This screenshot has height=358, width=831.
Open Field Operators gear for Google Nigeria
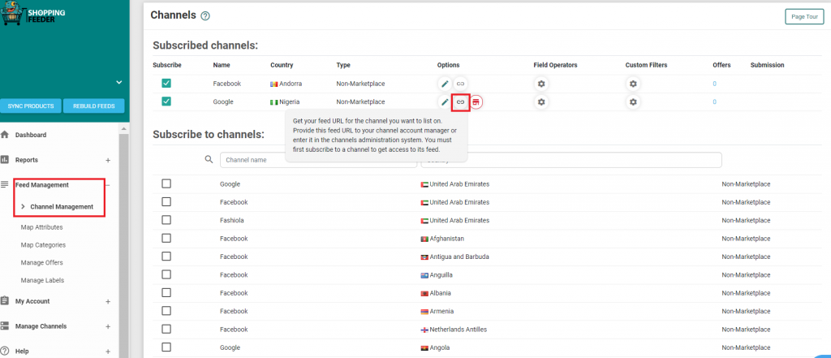pos(541,101)
